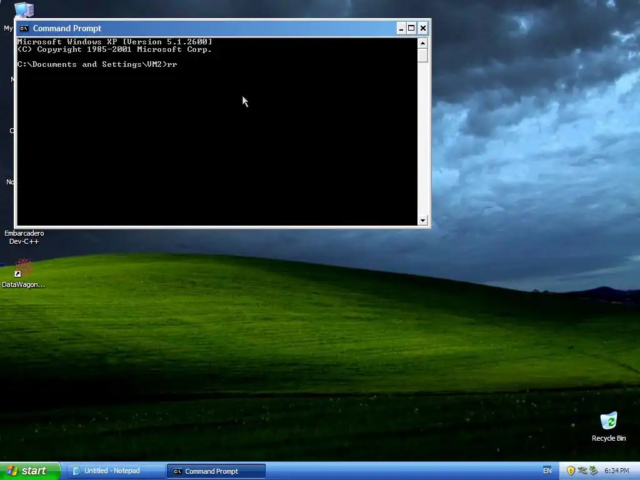Close the Command Prompt window
The width and height of the screenshot is (640, 480).
pyautogui.click(x=423, y=28)
